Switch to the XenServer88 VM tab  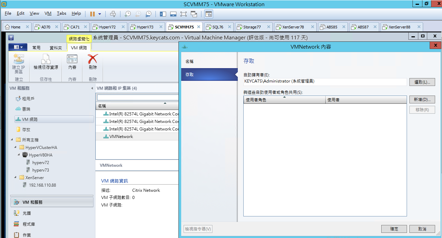click(399, 27)
